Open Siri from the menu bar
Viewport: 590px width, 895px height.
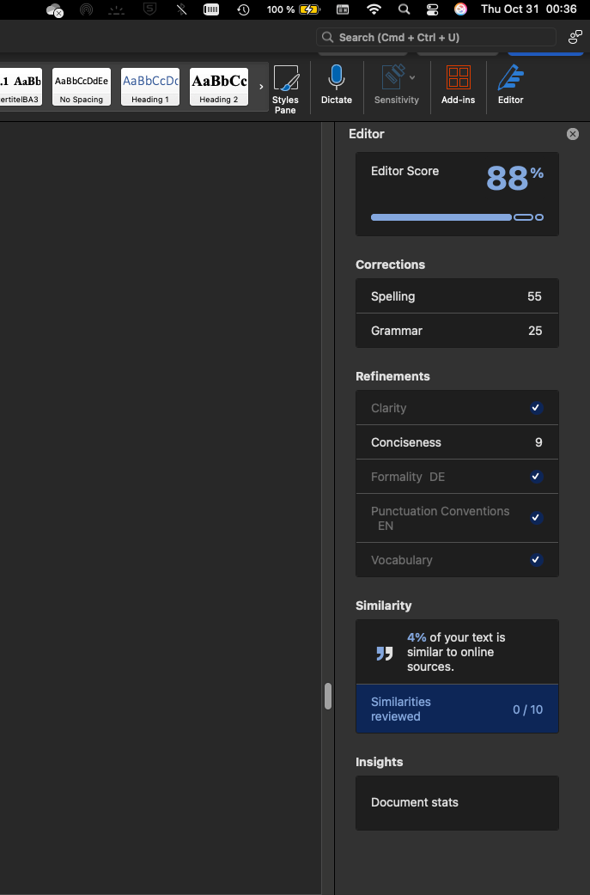pos(460,9)
